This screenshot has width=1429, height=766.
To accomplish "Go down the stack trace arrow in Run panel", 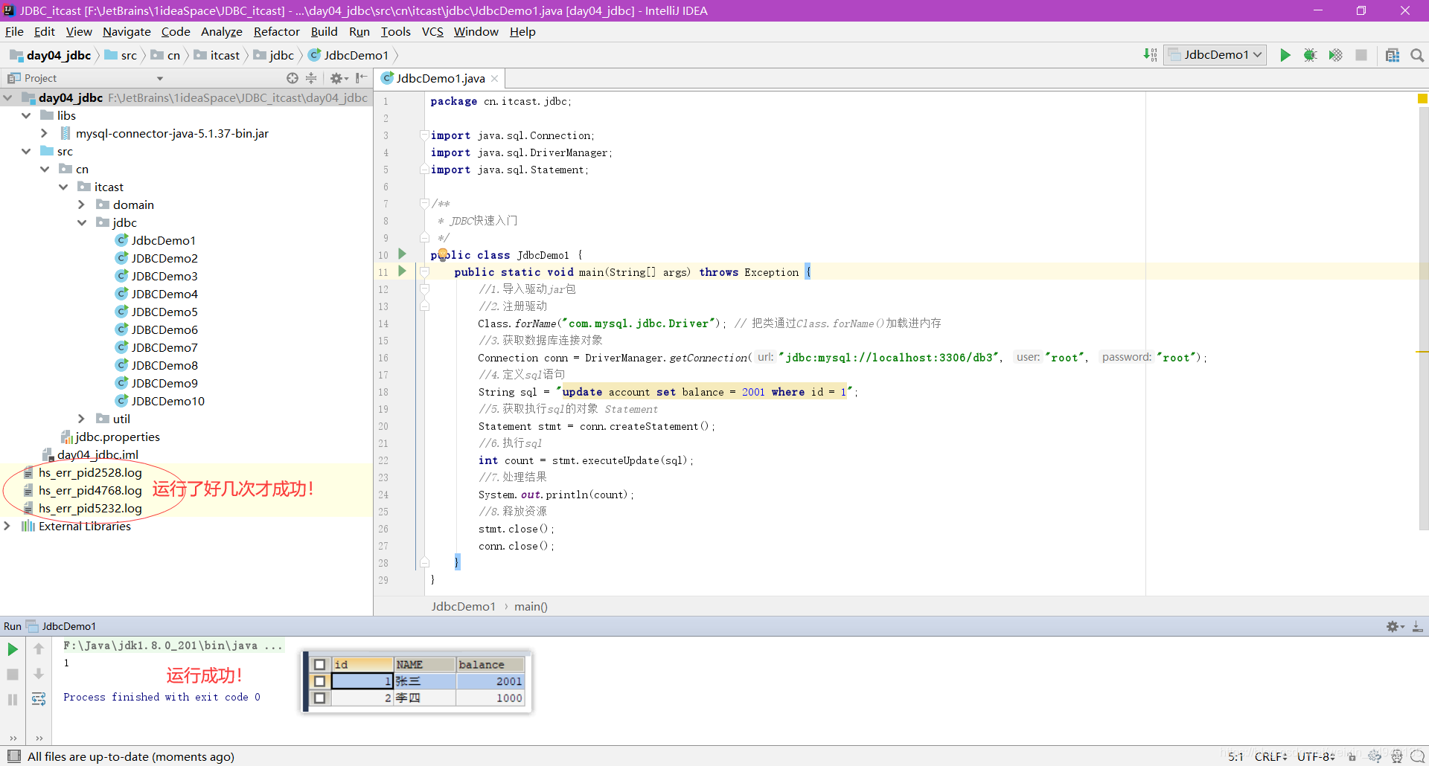I will pos(39,674).
